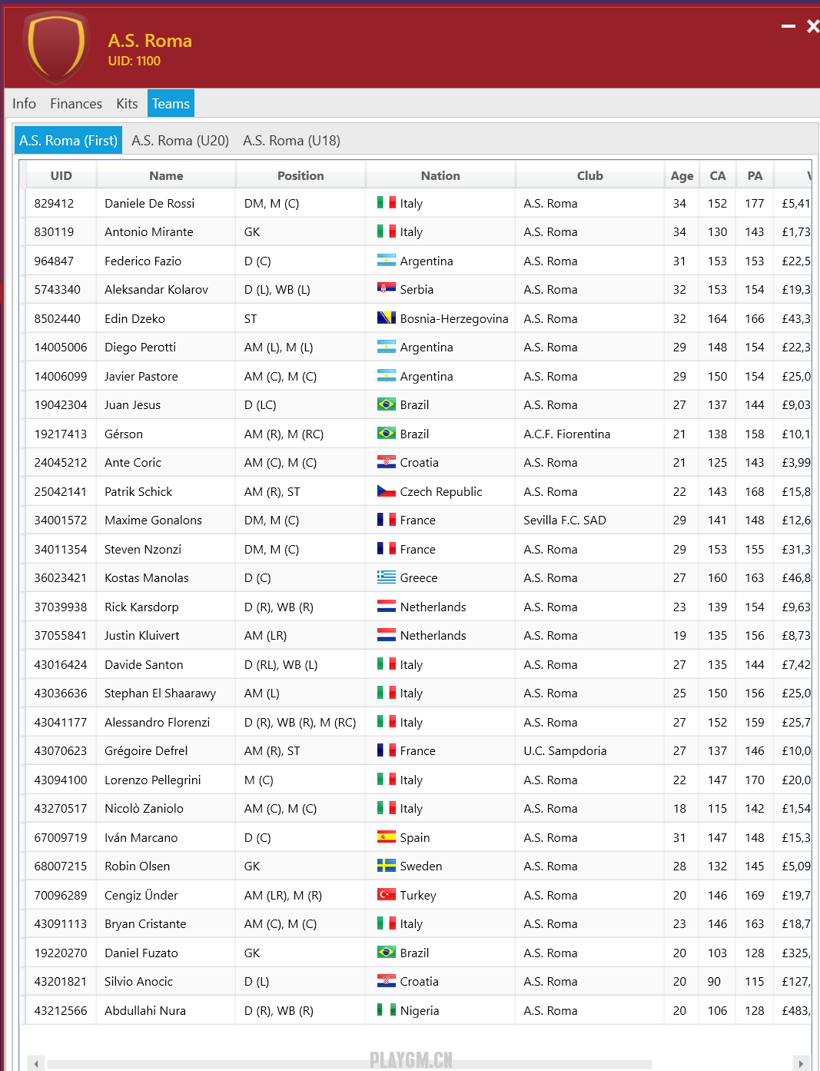Click Juan Jesus's Brazil flag

click(x=387, y=404)
